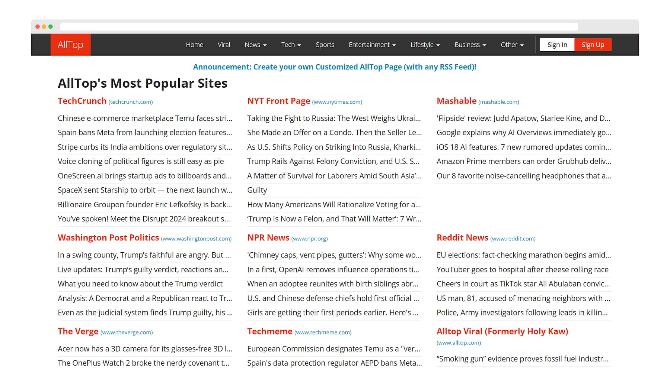Click the browser address bar

(x=318, y=26)
